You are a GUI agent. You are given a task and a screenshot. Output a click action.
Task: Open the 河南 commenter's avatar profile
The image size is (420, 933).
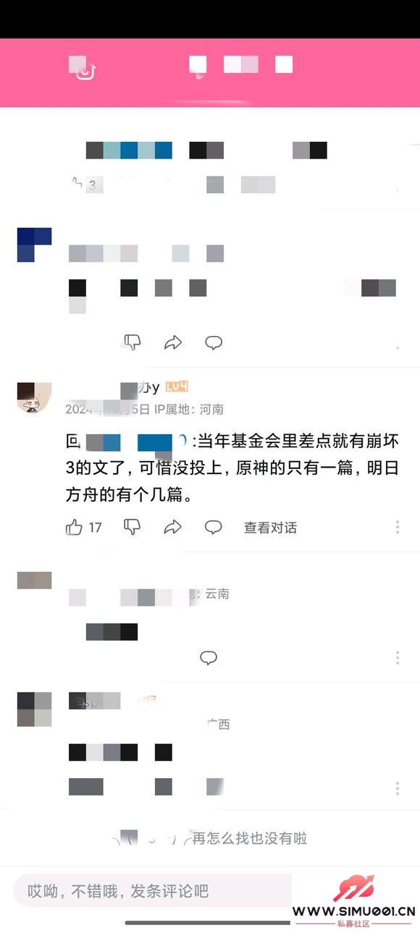point(34,397)
